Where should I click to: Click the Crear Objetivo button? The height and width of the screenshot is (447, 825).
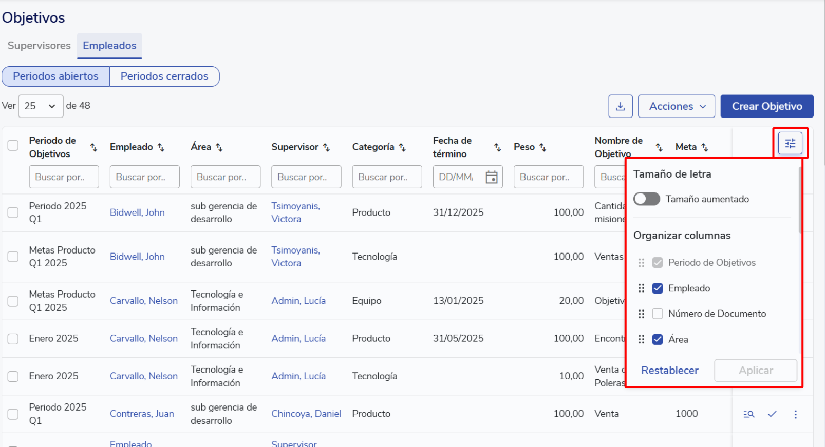[x=766, y=106]
